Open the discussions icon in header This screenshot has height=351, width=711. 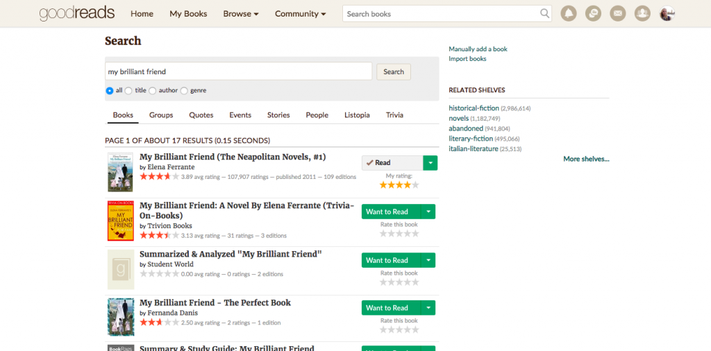tap(593, 14)
